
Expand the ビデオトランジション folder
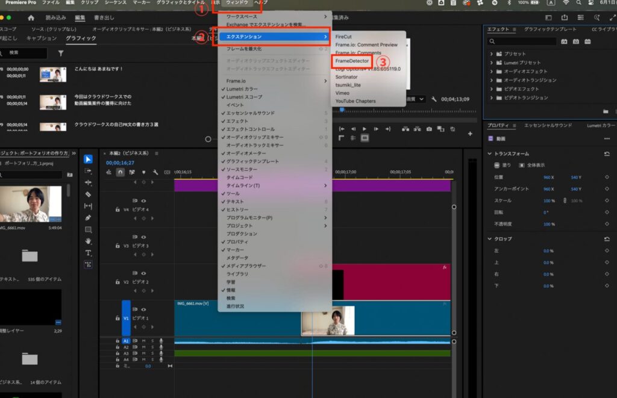click(x=492, y=98)
